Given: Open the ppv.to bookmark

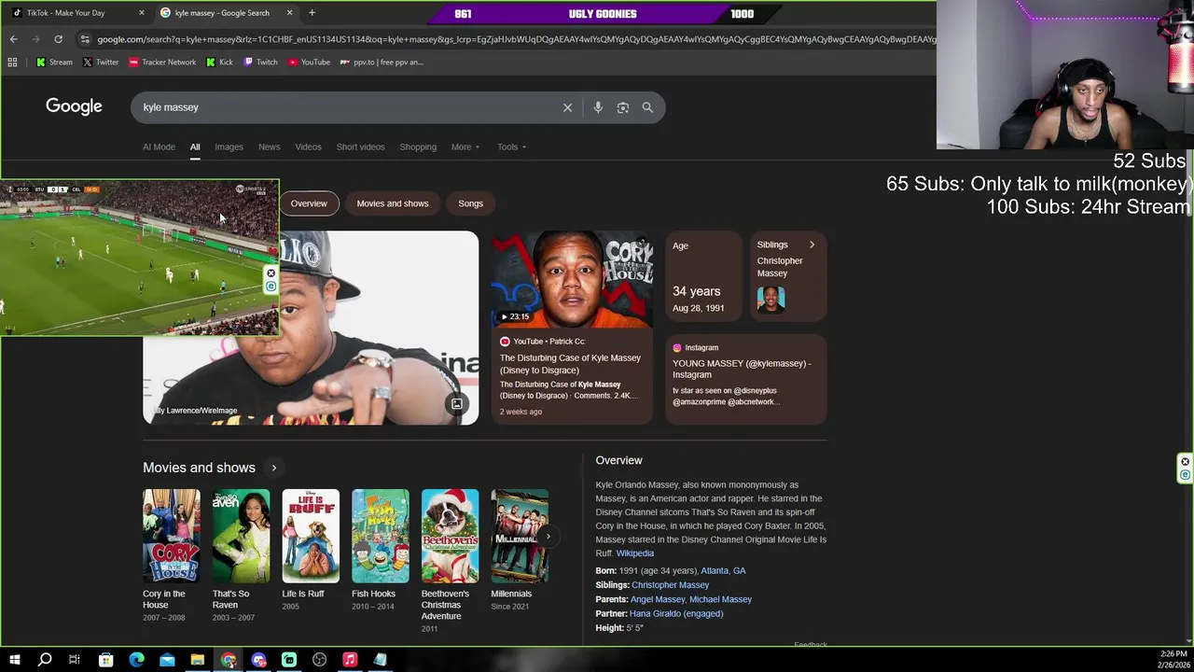Looking at the screenshot, I should pyautogui.click(x=382, y=63).
